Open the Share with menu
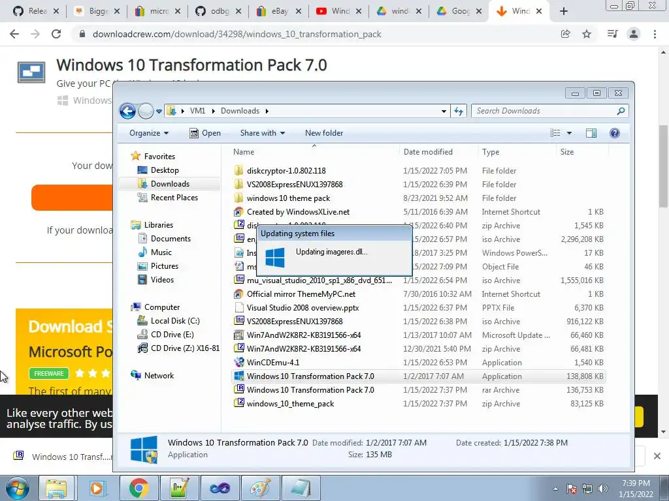 click(262, 133)
